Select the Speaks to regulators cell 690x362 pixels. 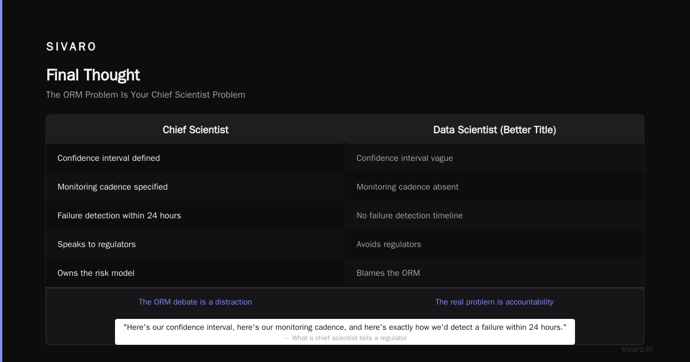(x=195, y=244)
